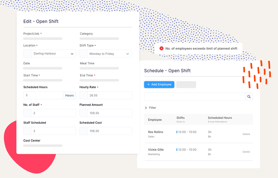Select Rex Rollins 12:00 - 15:00 shift
The height and width of the screenshot is (178, 278).
pyautogui.click(x=187, y=132)
